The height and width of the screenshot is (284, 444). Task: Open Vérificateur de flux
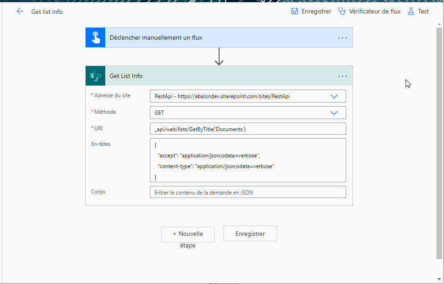(x=375, y=11)
